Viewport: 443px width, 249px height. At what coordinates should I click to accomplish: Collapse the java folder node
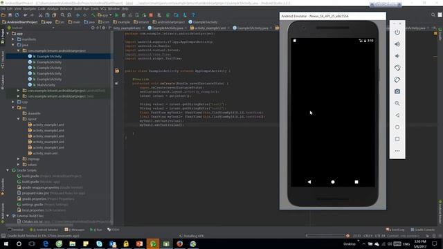[13, 45]
